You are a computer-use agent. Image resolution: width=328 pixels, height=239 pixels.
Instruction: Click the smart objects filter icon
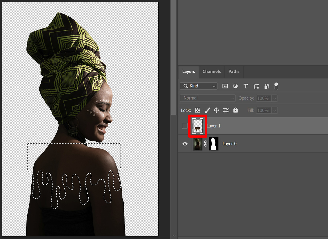click(266, 86)
